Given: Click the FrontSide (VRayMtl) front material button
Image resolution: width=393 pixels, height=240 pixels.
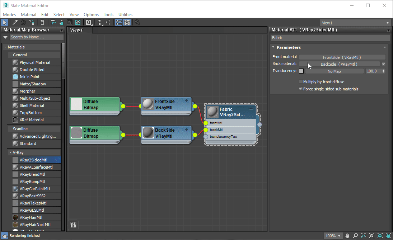Looking at the screenshot, I should (x=342, y=57).
